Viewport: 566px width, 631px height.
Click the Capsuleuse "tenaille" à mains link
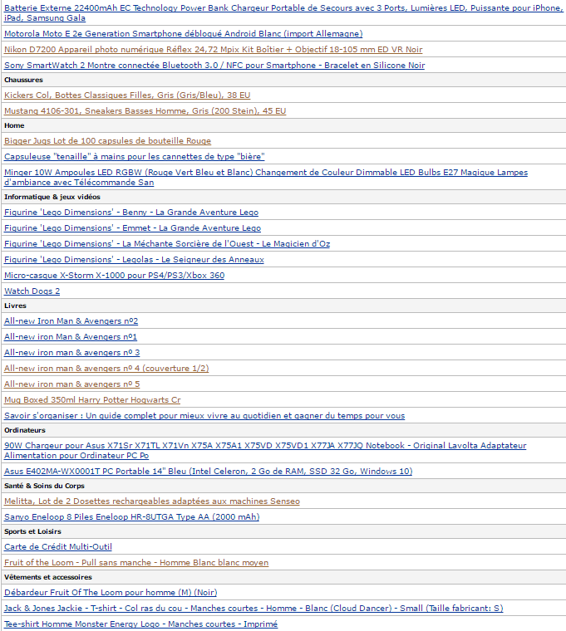pos(135,157)
